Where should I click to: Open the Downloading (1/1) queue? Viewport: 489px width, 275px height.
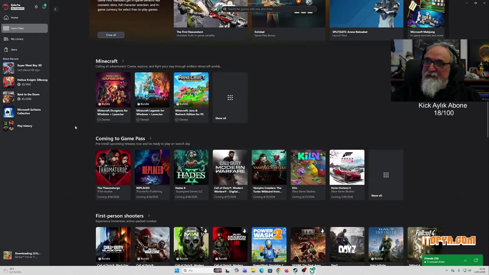coord(24,255)
